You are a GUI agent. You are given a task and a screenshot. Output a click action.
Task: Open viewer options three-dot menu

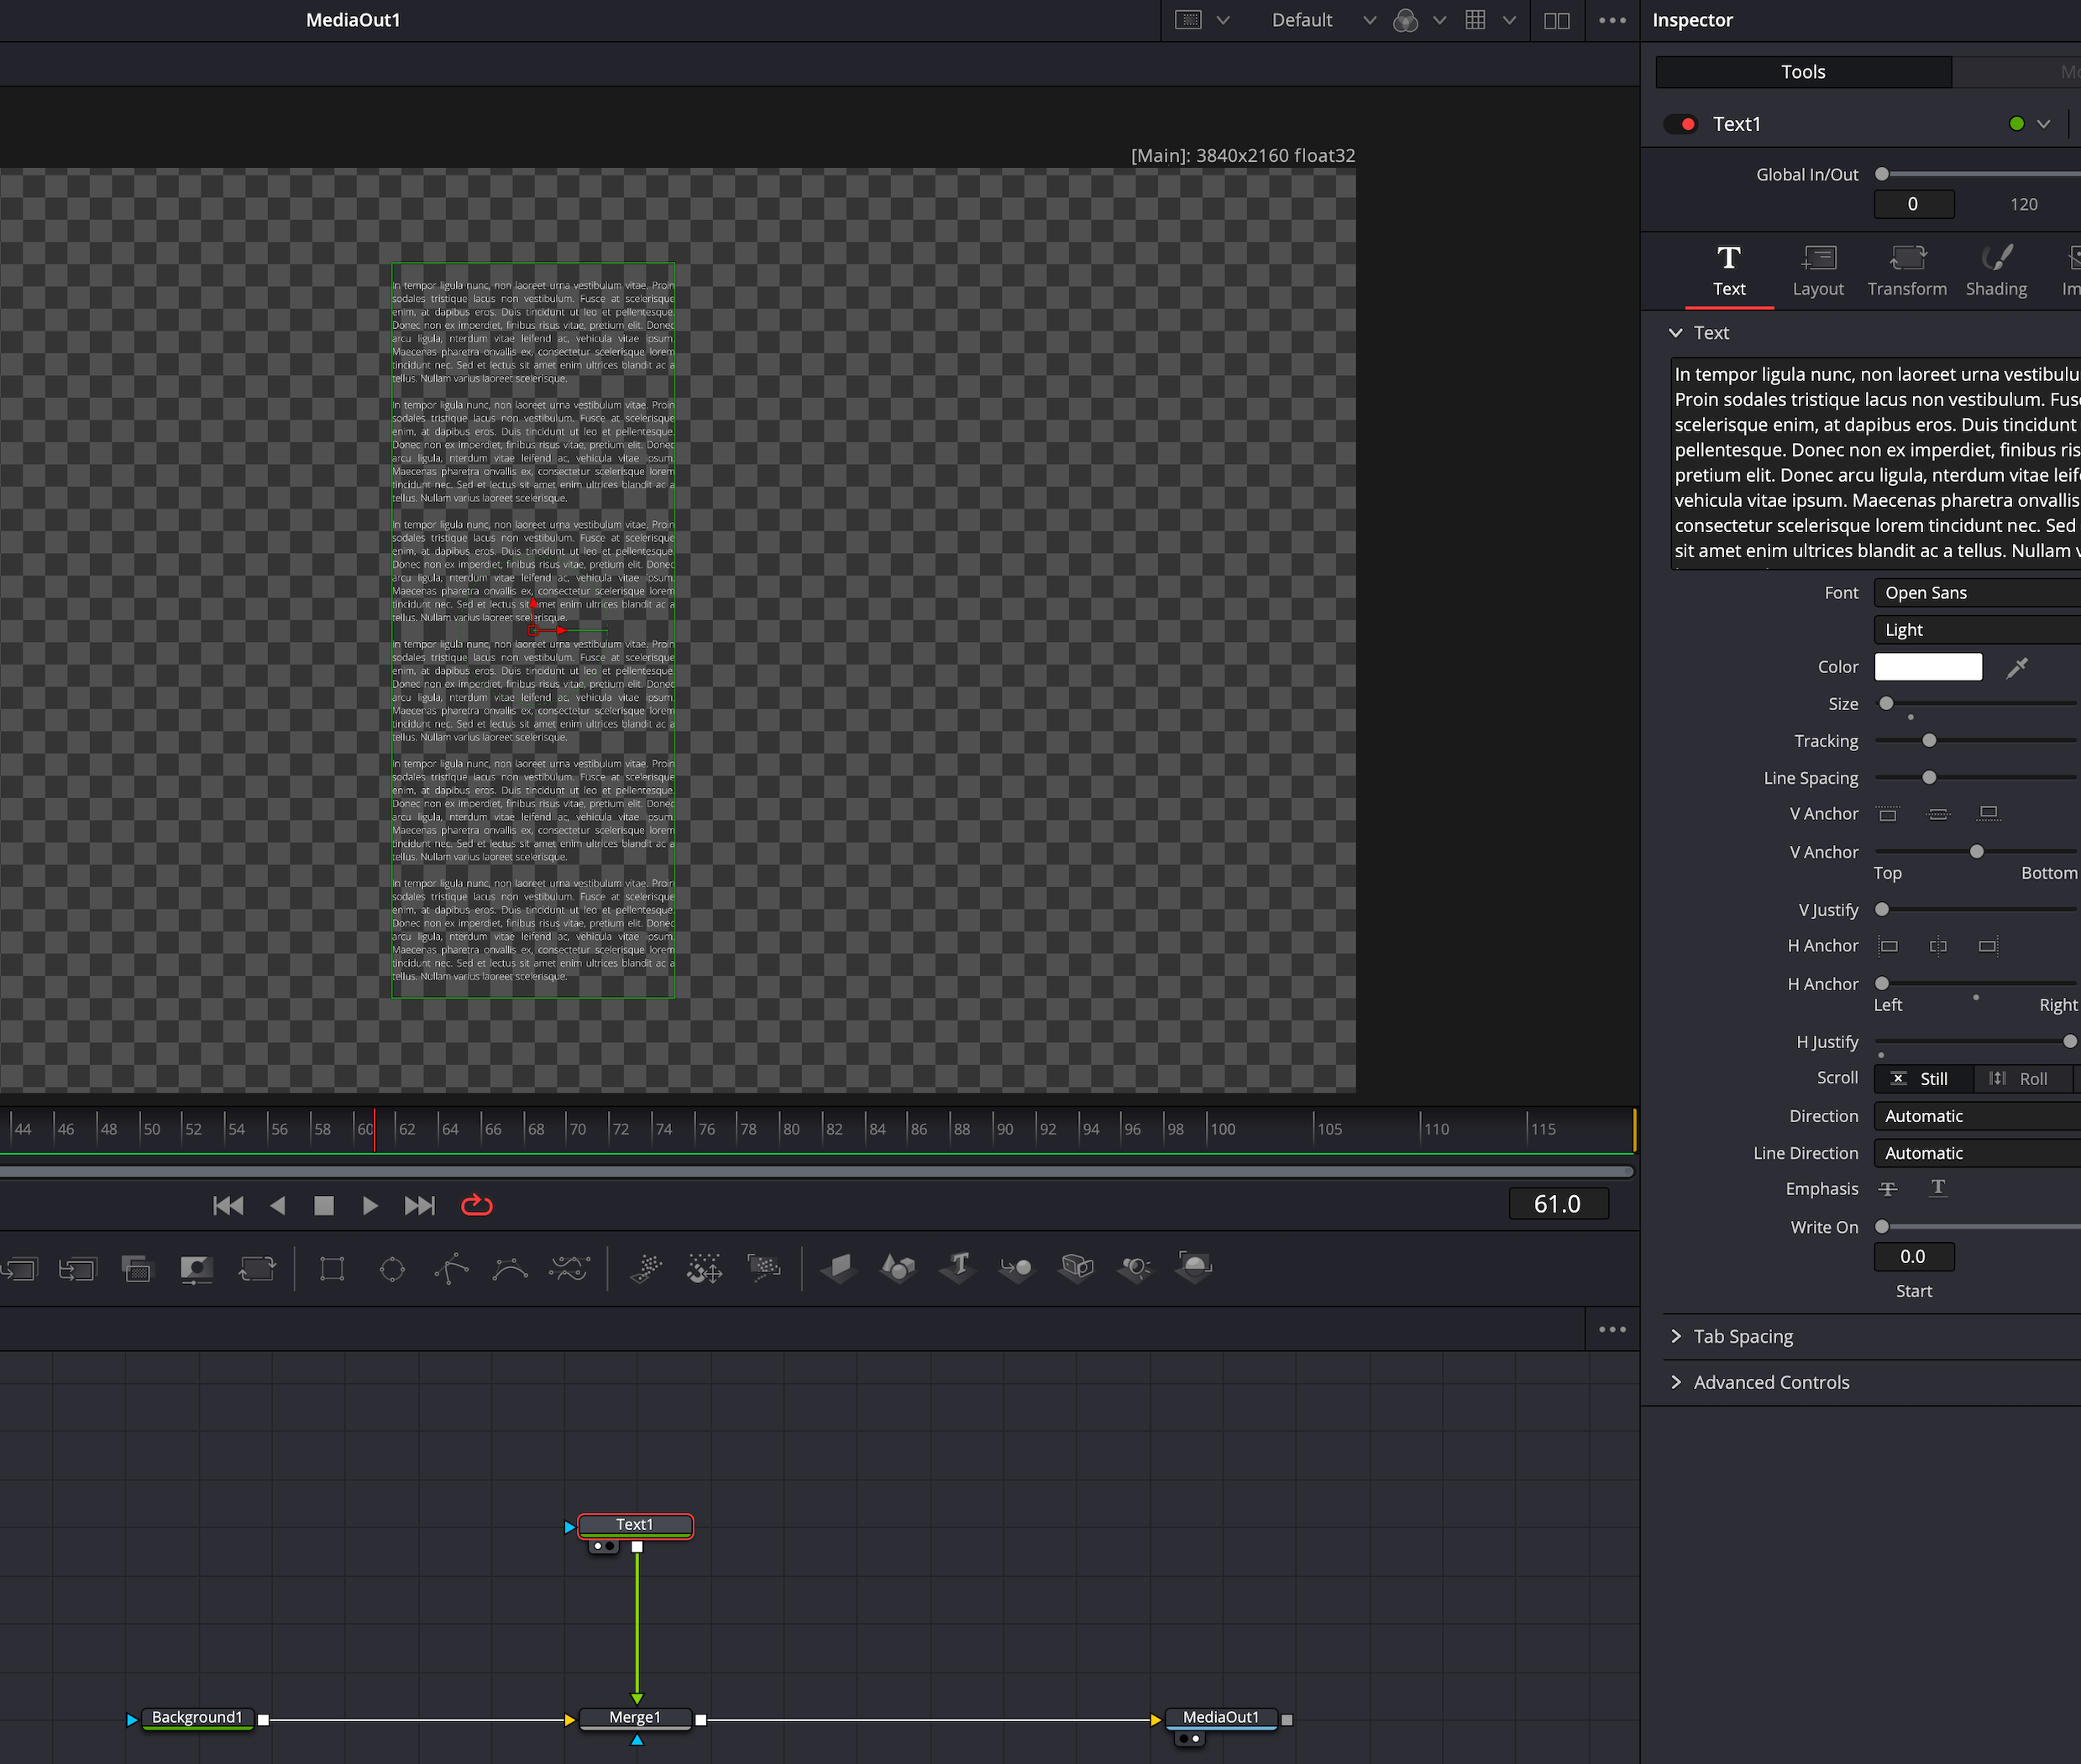click(x=1612, y=20)
